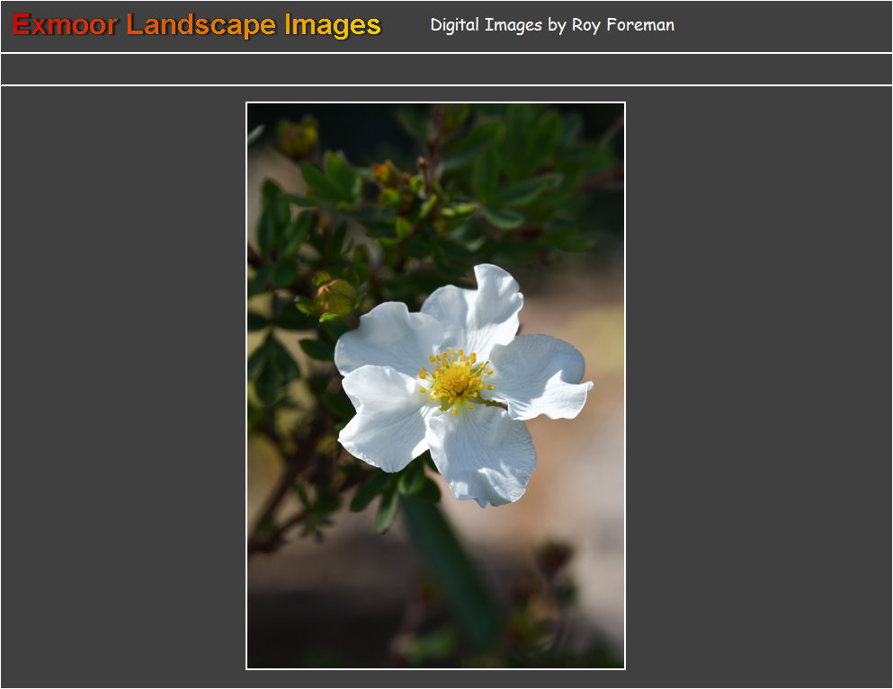Click the empty navigation bar below the header
Screen dimensions: 893x689
(x=446, y=69)
